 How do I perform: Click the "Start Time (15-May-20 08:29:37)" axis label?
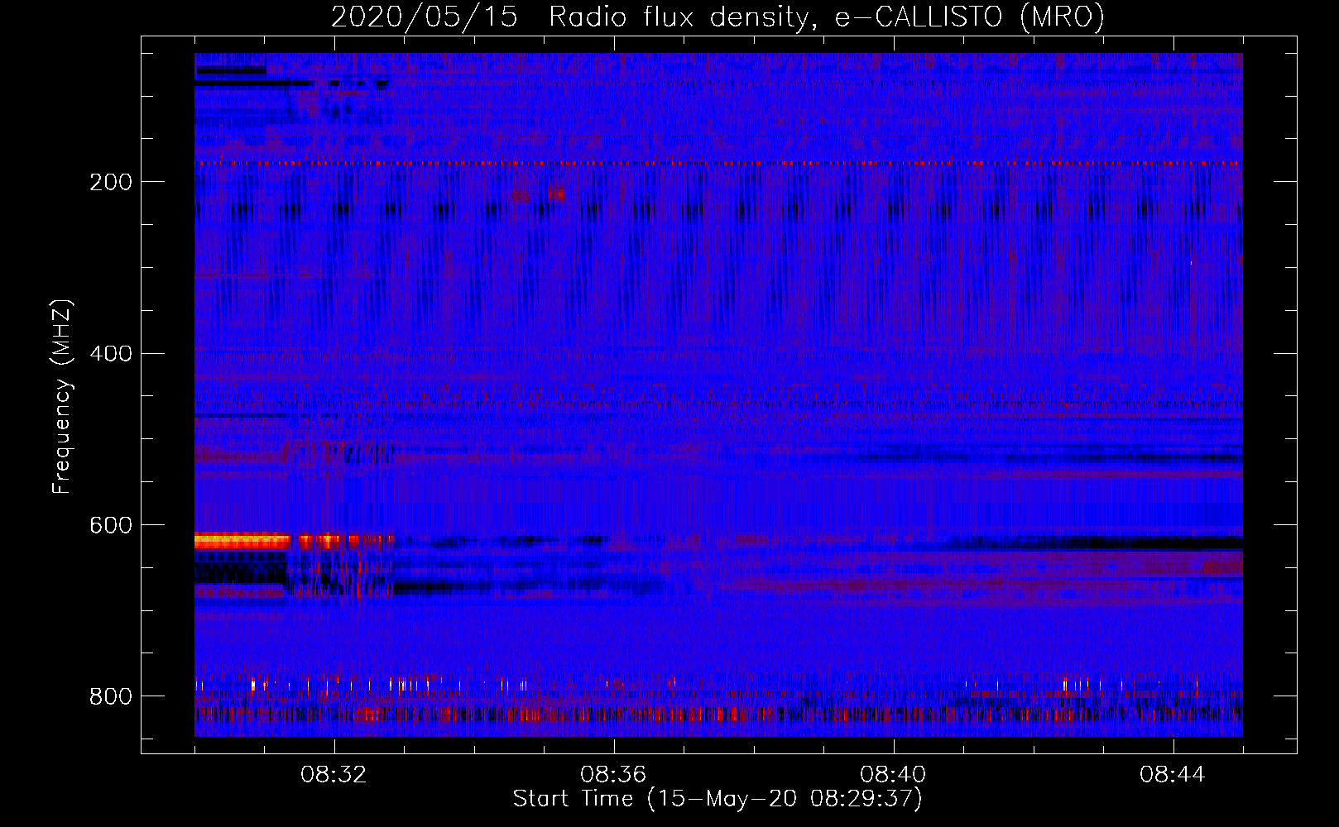point(717,799)
